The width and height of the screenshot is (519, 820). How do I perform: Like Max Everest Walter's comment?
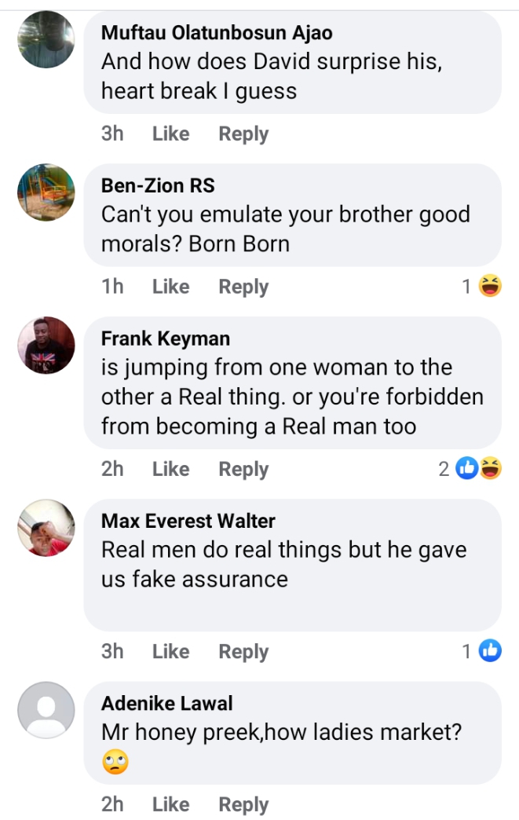[170, 651]
